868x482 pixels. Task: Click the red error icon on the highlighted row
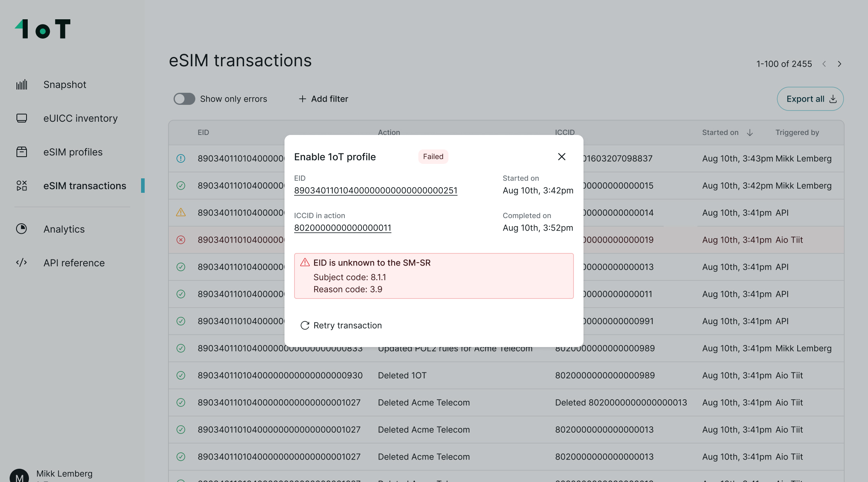point(181,240)
